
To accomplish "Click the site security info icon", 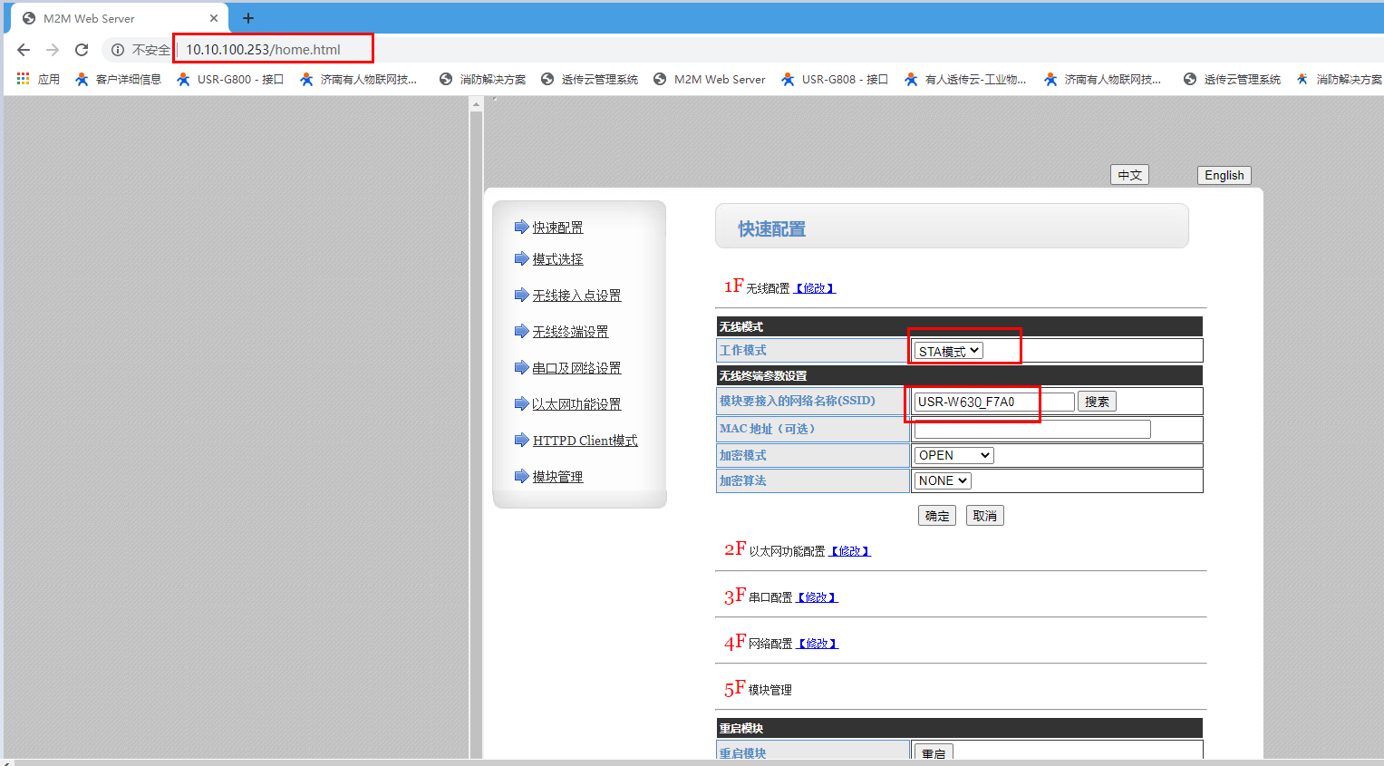I will click(x=118, y=50).
